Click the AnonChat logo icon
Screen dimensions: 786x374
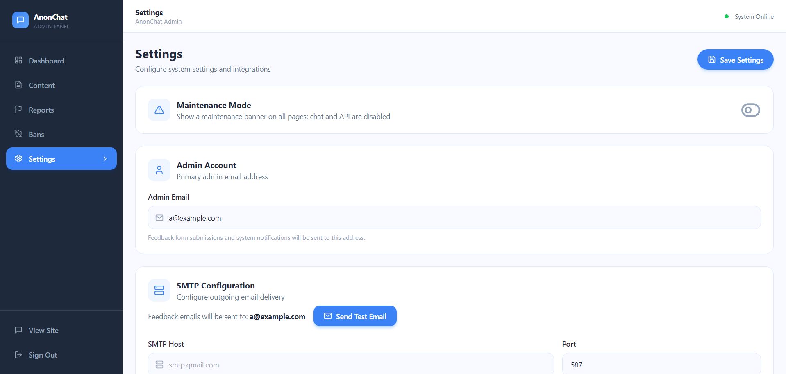pyautogui.click(x=20, y=20)
